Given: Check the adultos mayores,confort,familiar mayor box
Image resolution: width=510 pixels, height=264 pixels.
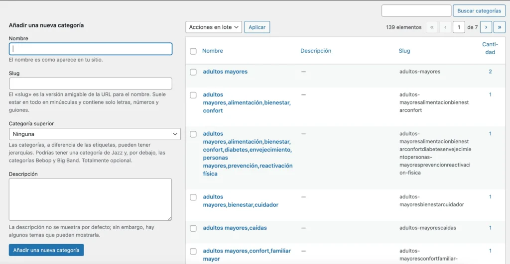Looking at the screenshot, I should coord(193,251).
